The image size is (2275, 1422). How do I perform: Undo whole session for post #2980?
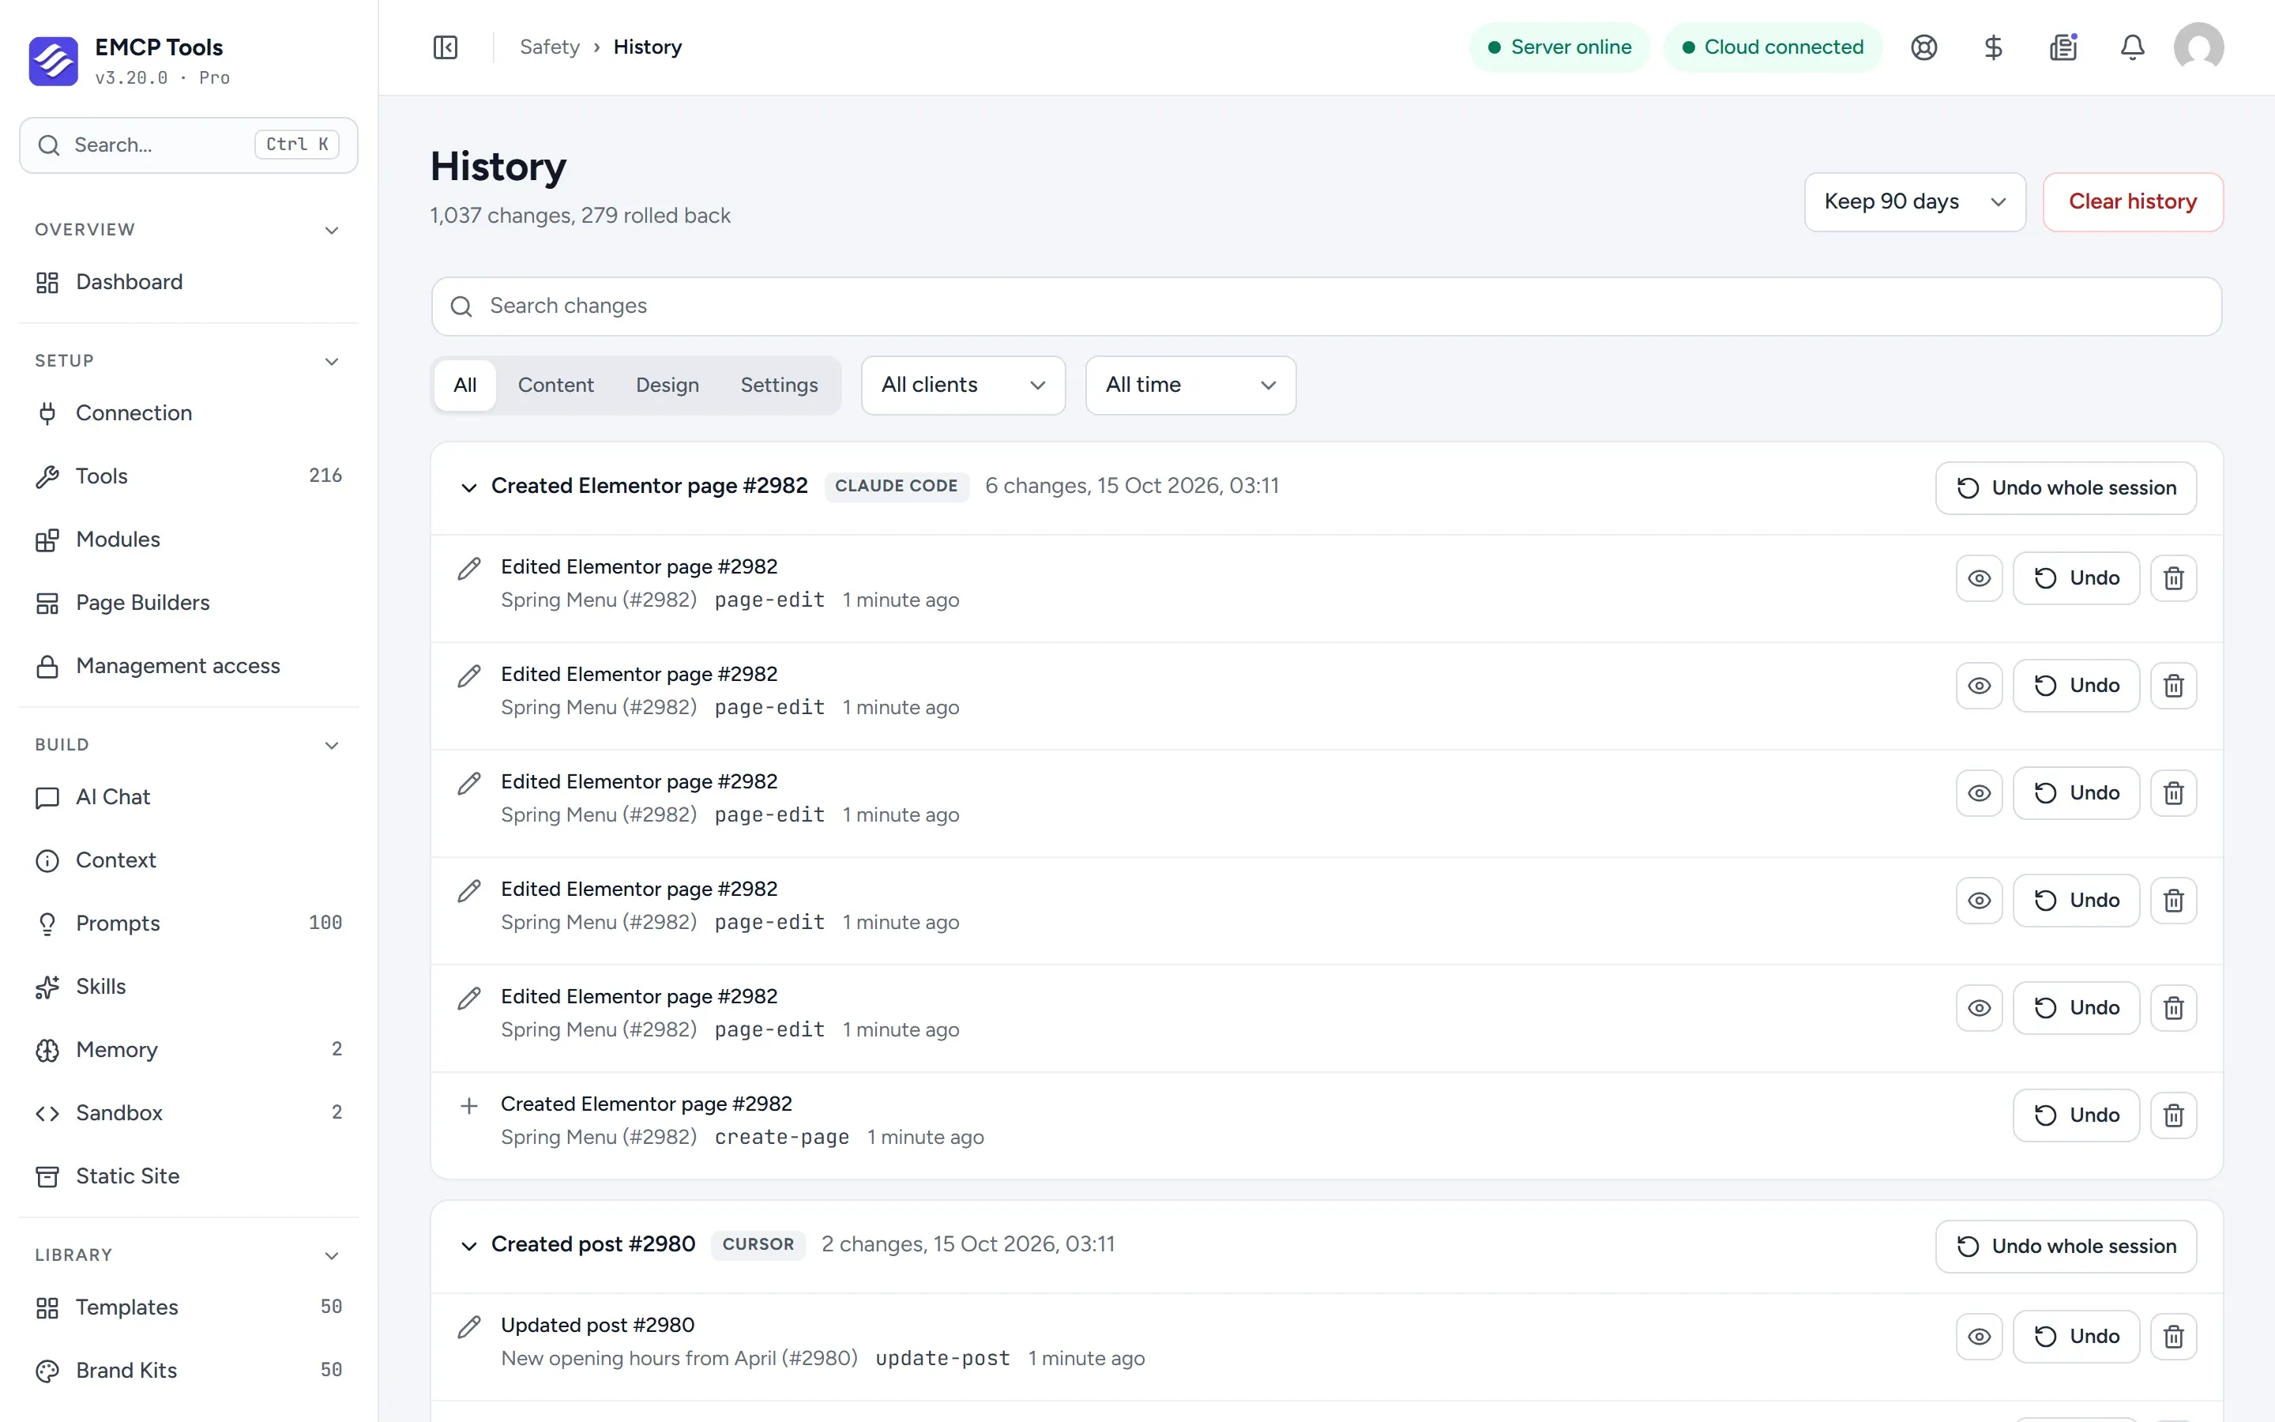coord(2066,1246)
